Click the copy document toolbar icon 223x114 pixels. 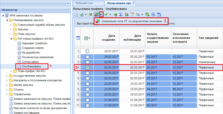(x=76, y=15)
